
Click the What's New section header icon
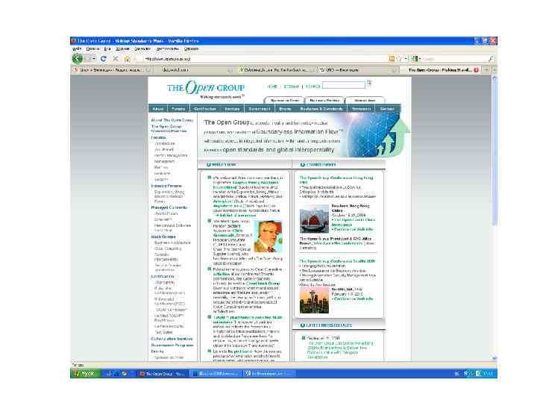(x=209, y=164)
